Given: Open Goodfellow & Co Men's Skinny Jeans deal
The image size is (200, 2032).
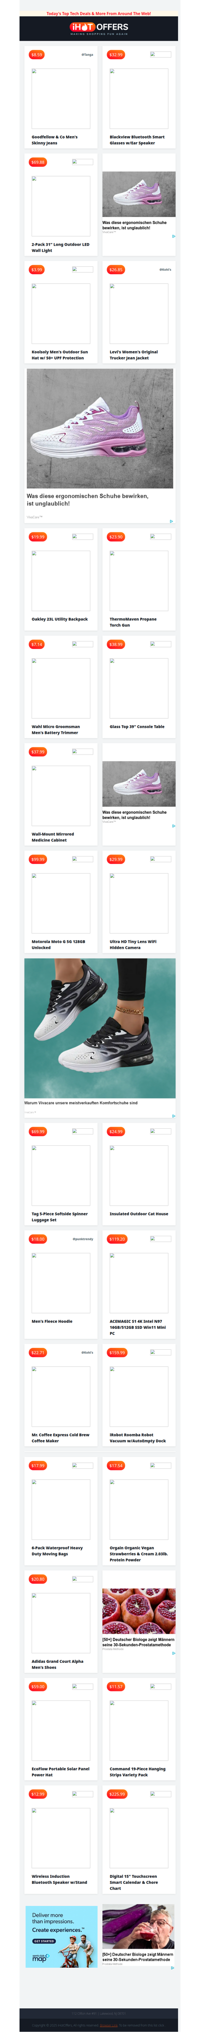Looking at the screenshot, I should (55, 140).
